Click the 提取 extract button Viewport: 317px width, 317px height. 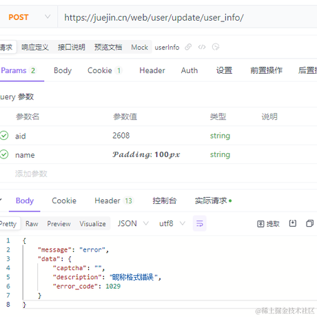pos(268,224)
